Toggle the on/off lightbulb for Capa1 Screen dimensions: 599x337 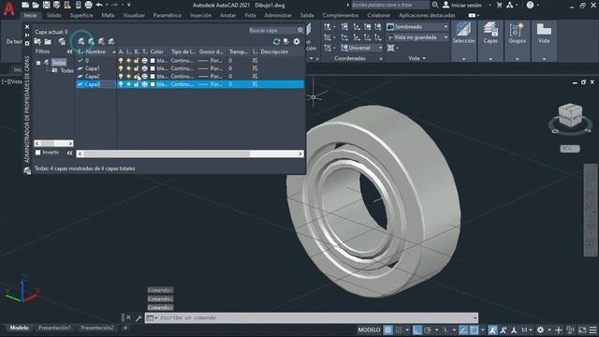[x=121, y=68]
